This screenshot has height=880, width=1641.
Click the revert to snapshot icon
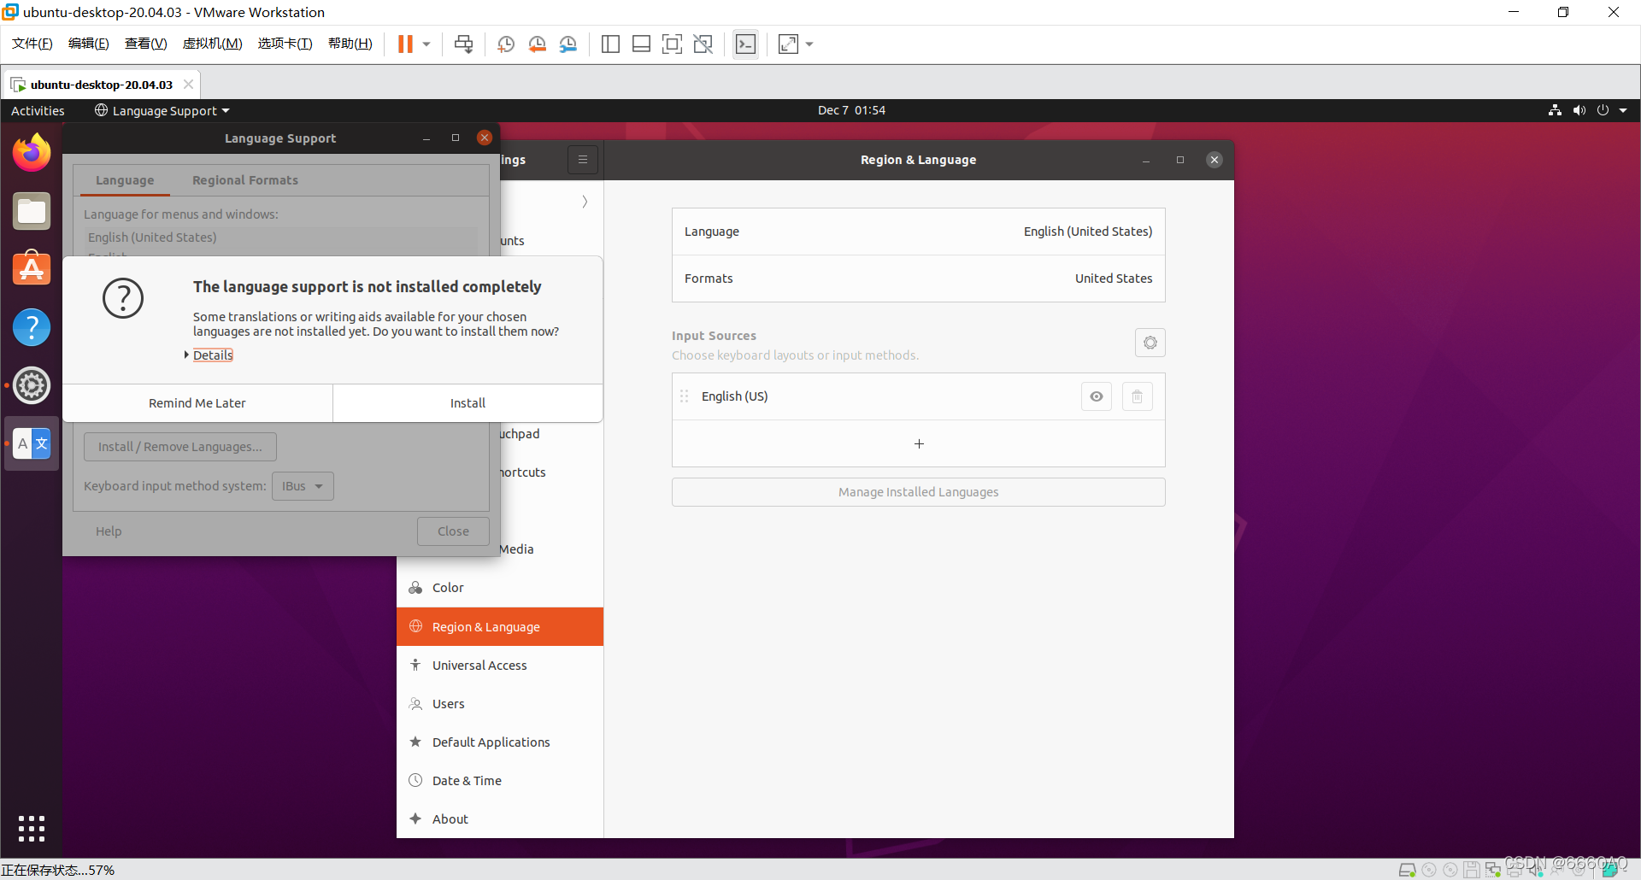pyautogui.click(x=537, y=44)
